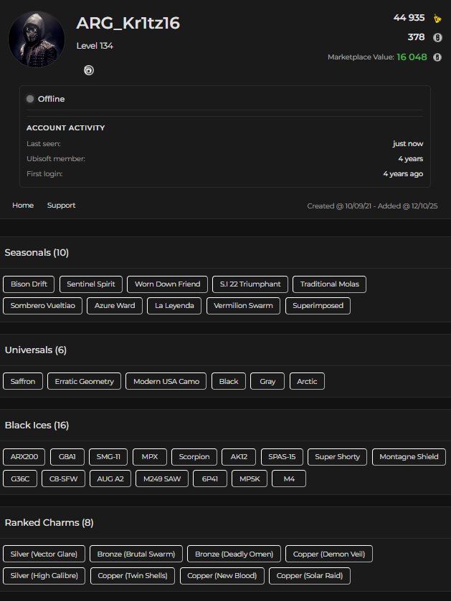Click the AUG A2 tag

coord(110,479)
